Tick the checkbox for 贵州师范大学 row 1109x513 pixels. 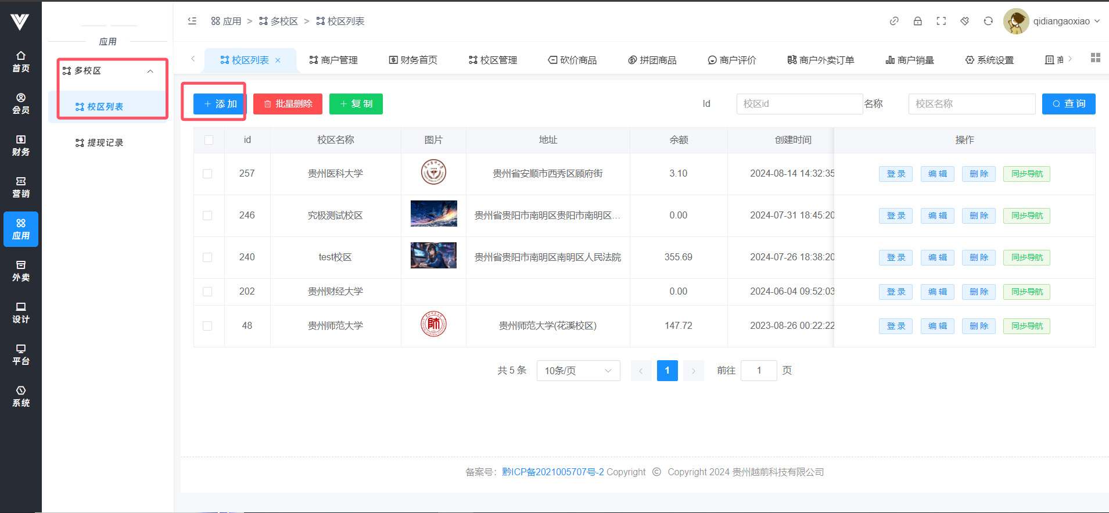[207, 326]
